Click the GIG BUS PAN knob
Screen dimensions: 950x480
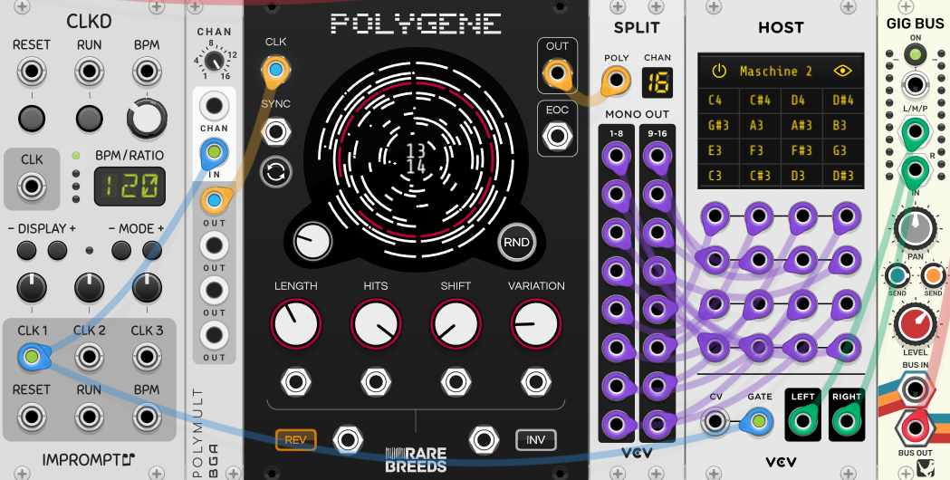pos(916,230)
